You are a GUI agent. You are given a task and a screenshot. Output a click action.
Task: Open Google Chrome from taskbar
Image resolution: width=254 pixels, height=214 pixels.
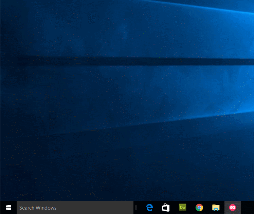point(199,208)
